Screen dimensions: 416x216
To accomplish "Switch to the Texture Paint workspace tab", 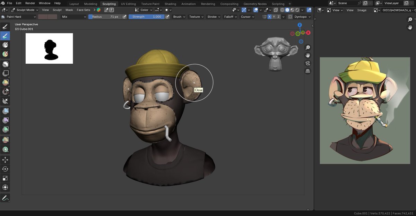I will click(150, 4).
